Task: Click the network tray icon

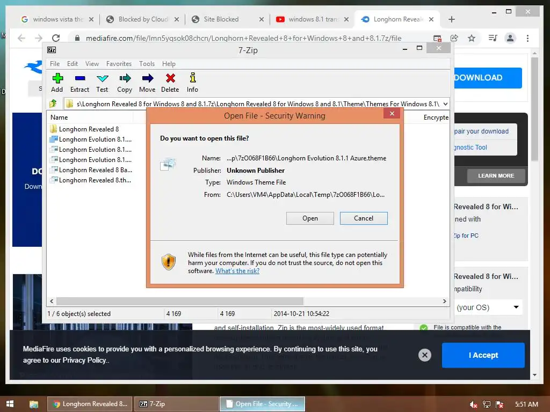Action: click(487, 404)
